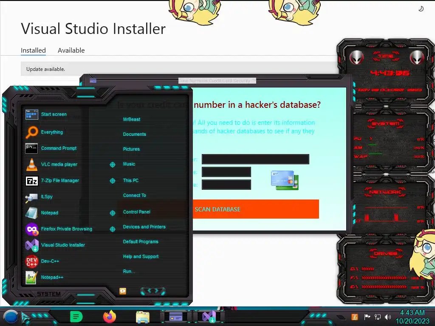Open Dev-C++ red icon
435x326 pixels.
[x=31, y=261]
